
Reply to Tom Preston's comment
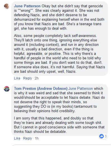[27, 138]
